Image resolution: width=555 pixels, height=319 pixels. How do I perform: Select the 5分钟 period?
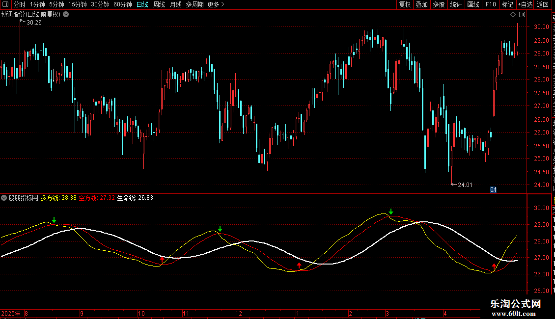tap(56, 4)
